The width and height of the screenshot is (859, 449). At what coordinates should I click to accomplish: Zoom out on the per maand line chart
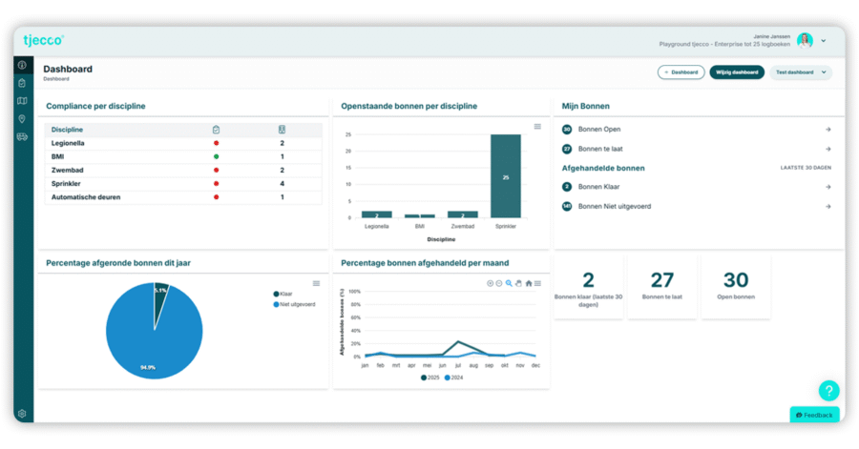[499, 283]
